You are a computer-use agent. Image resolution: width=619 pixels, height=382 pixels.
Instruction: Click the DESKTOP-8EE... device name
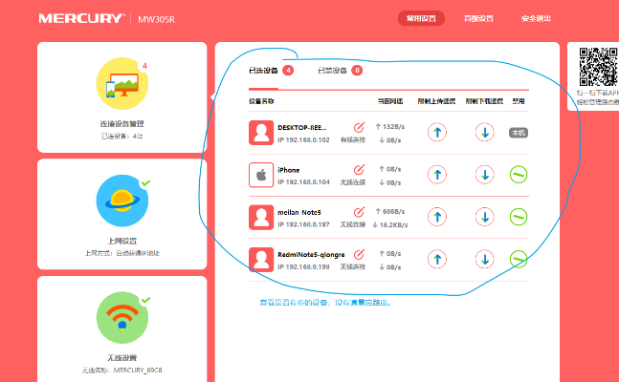pyautogui.click(x=302, y=128)
